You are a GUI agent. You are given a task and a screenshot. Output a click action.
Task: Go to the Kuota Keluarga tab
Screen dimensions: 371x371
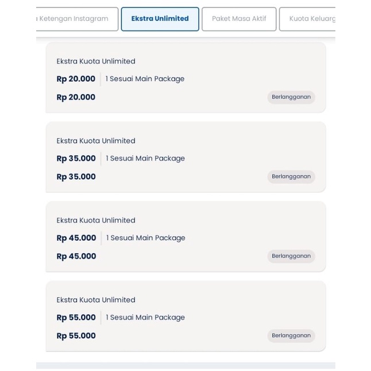pyautogui.click(x=307, y=19)
